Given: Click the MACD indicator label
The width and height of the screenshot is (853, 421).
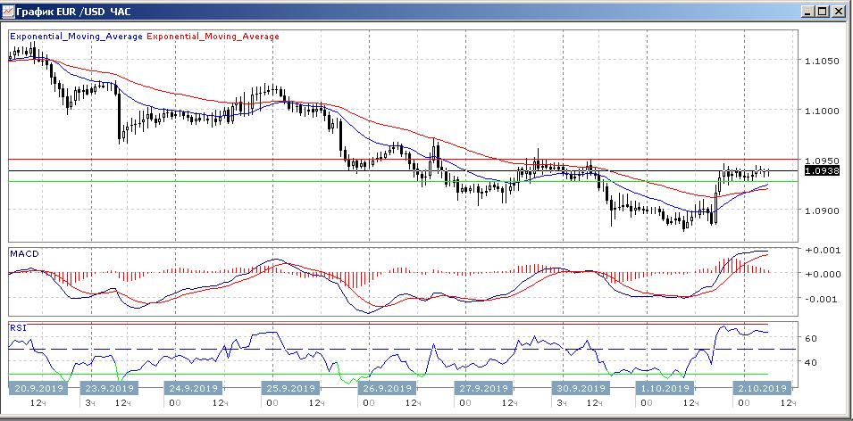Looking at the screenshot, I should click(x=23, y=254).
